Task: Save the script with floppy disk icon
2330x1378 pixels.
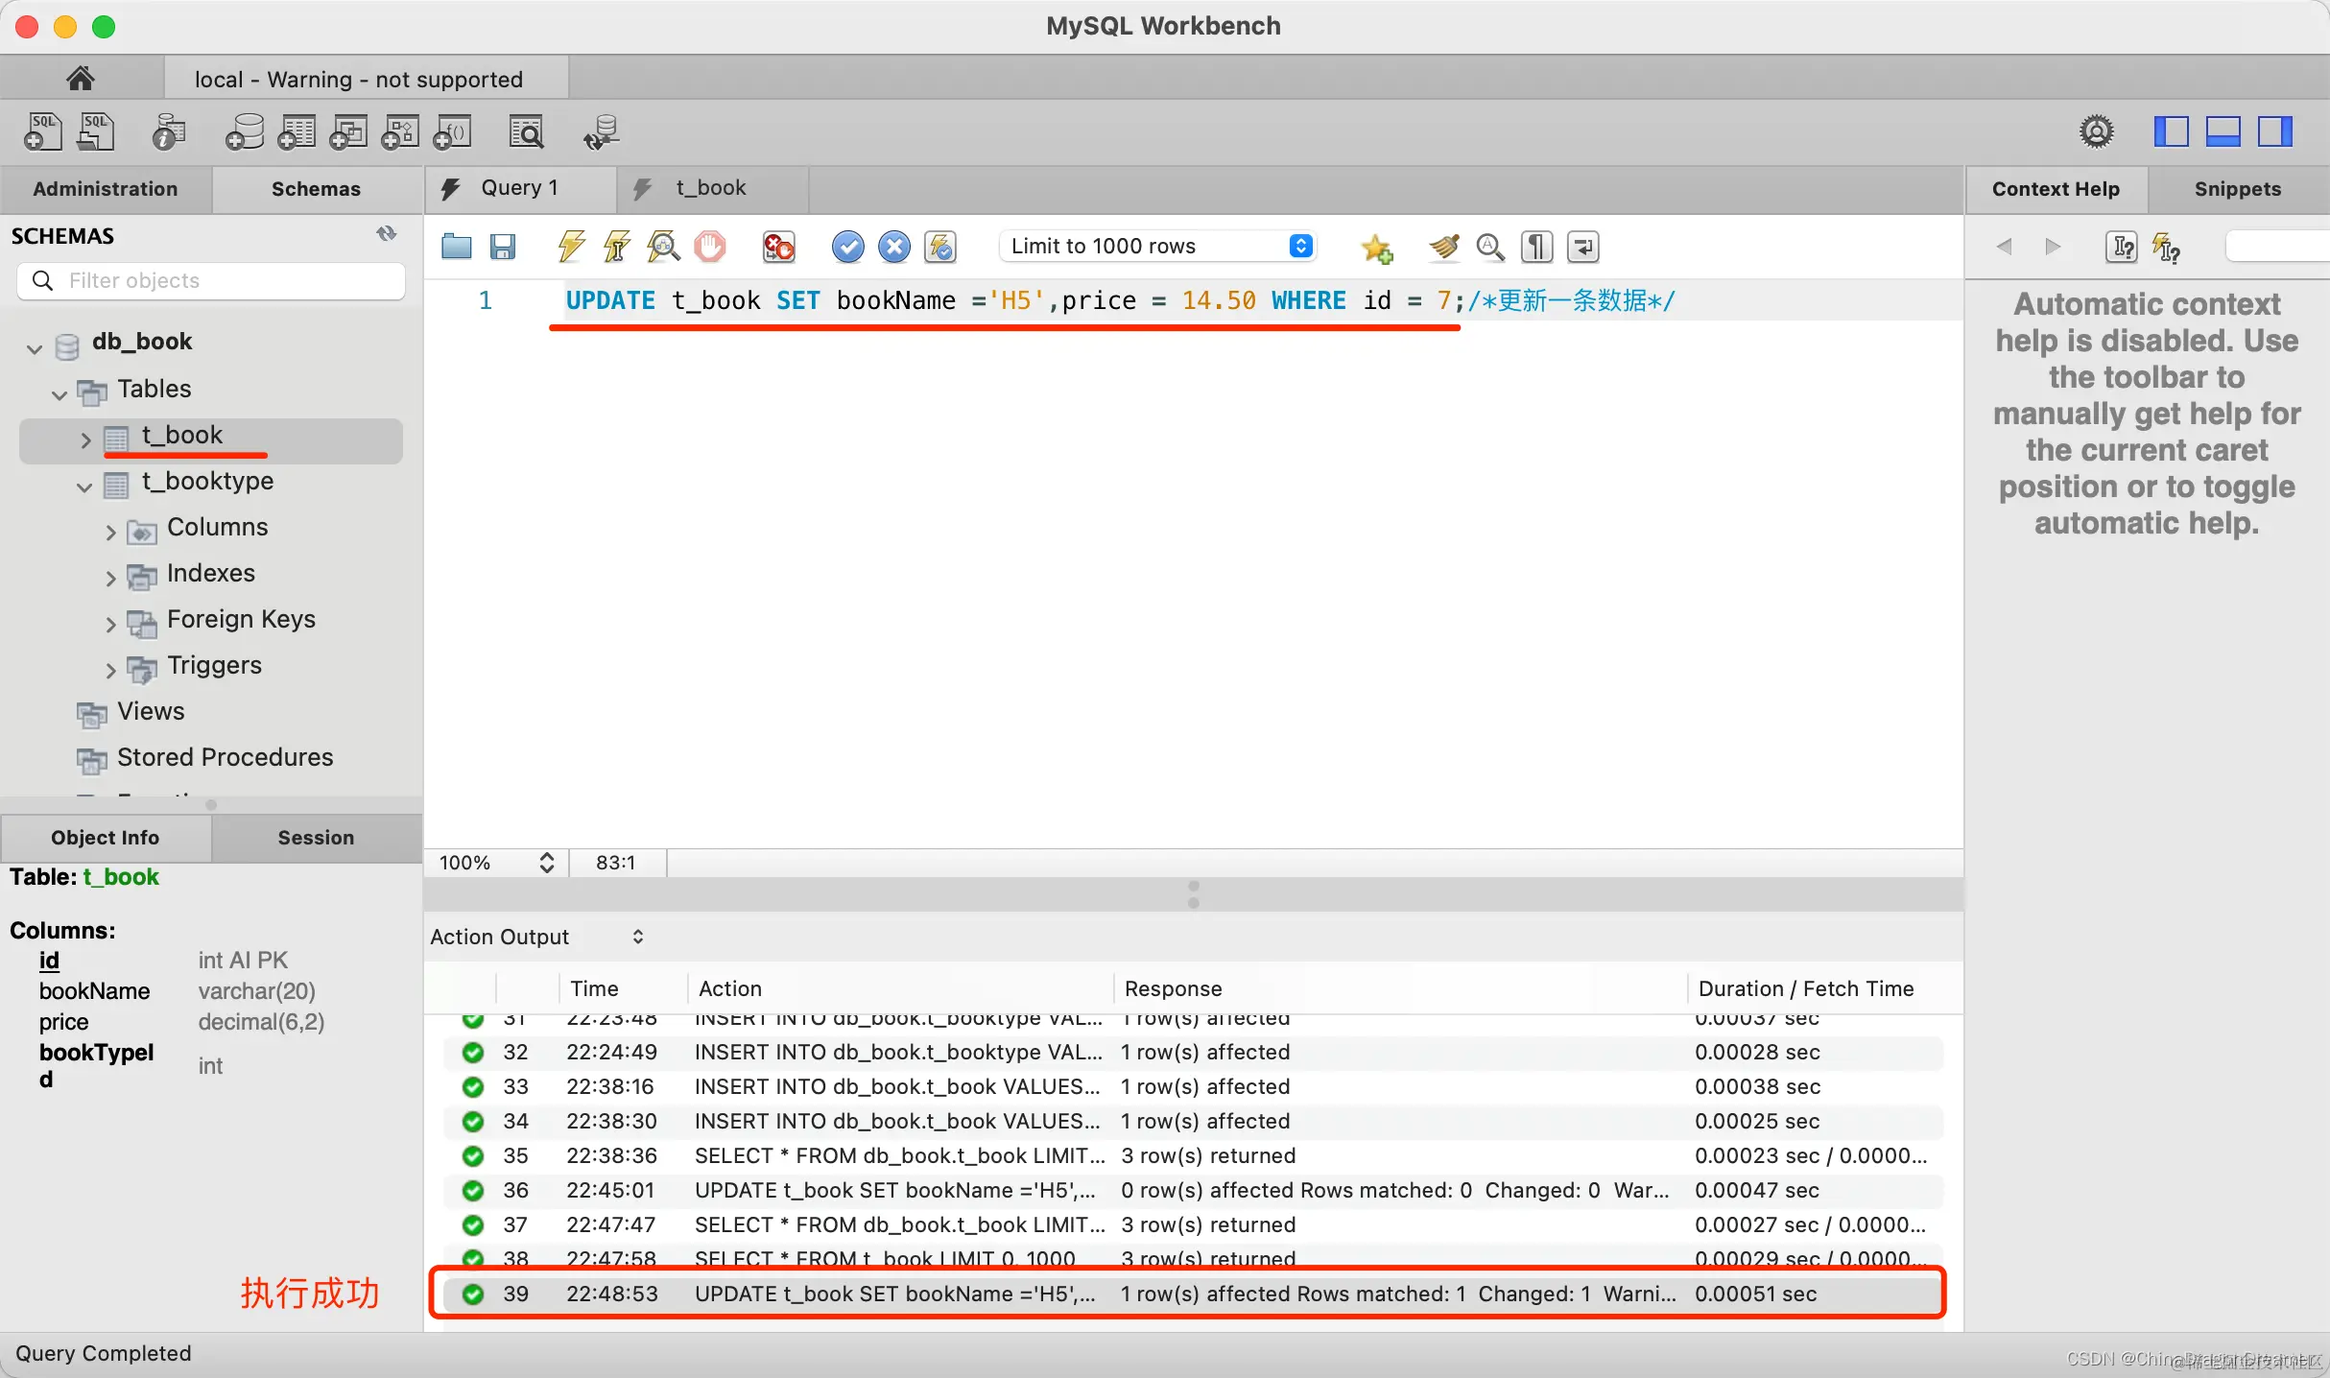Action: tap(503, 247)
